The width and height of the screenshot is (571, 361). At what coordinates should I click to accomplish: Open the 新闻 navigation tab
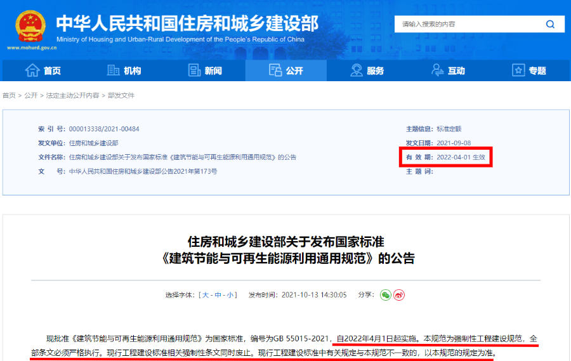213,70
